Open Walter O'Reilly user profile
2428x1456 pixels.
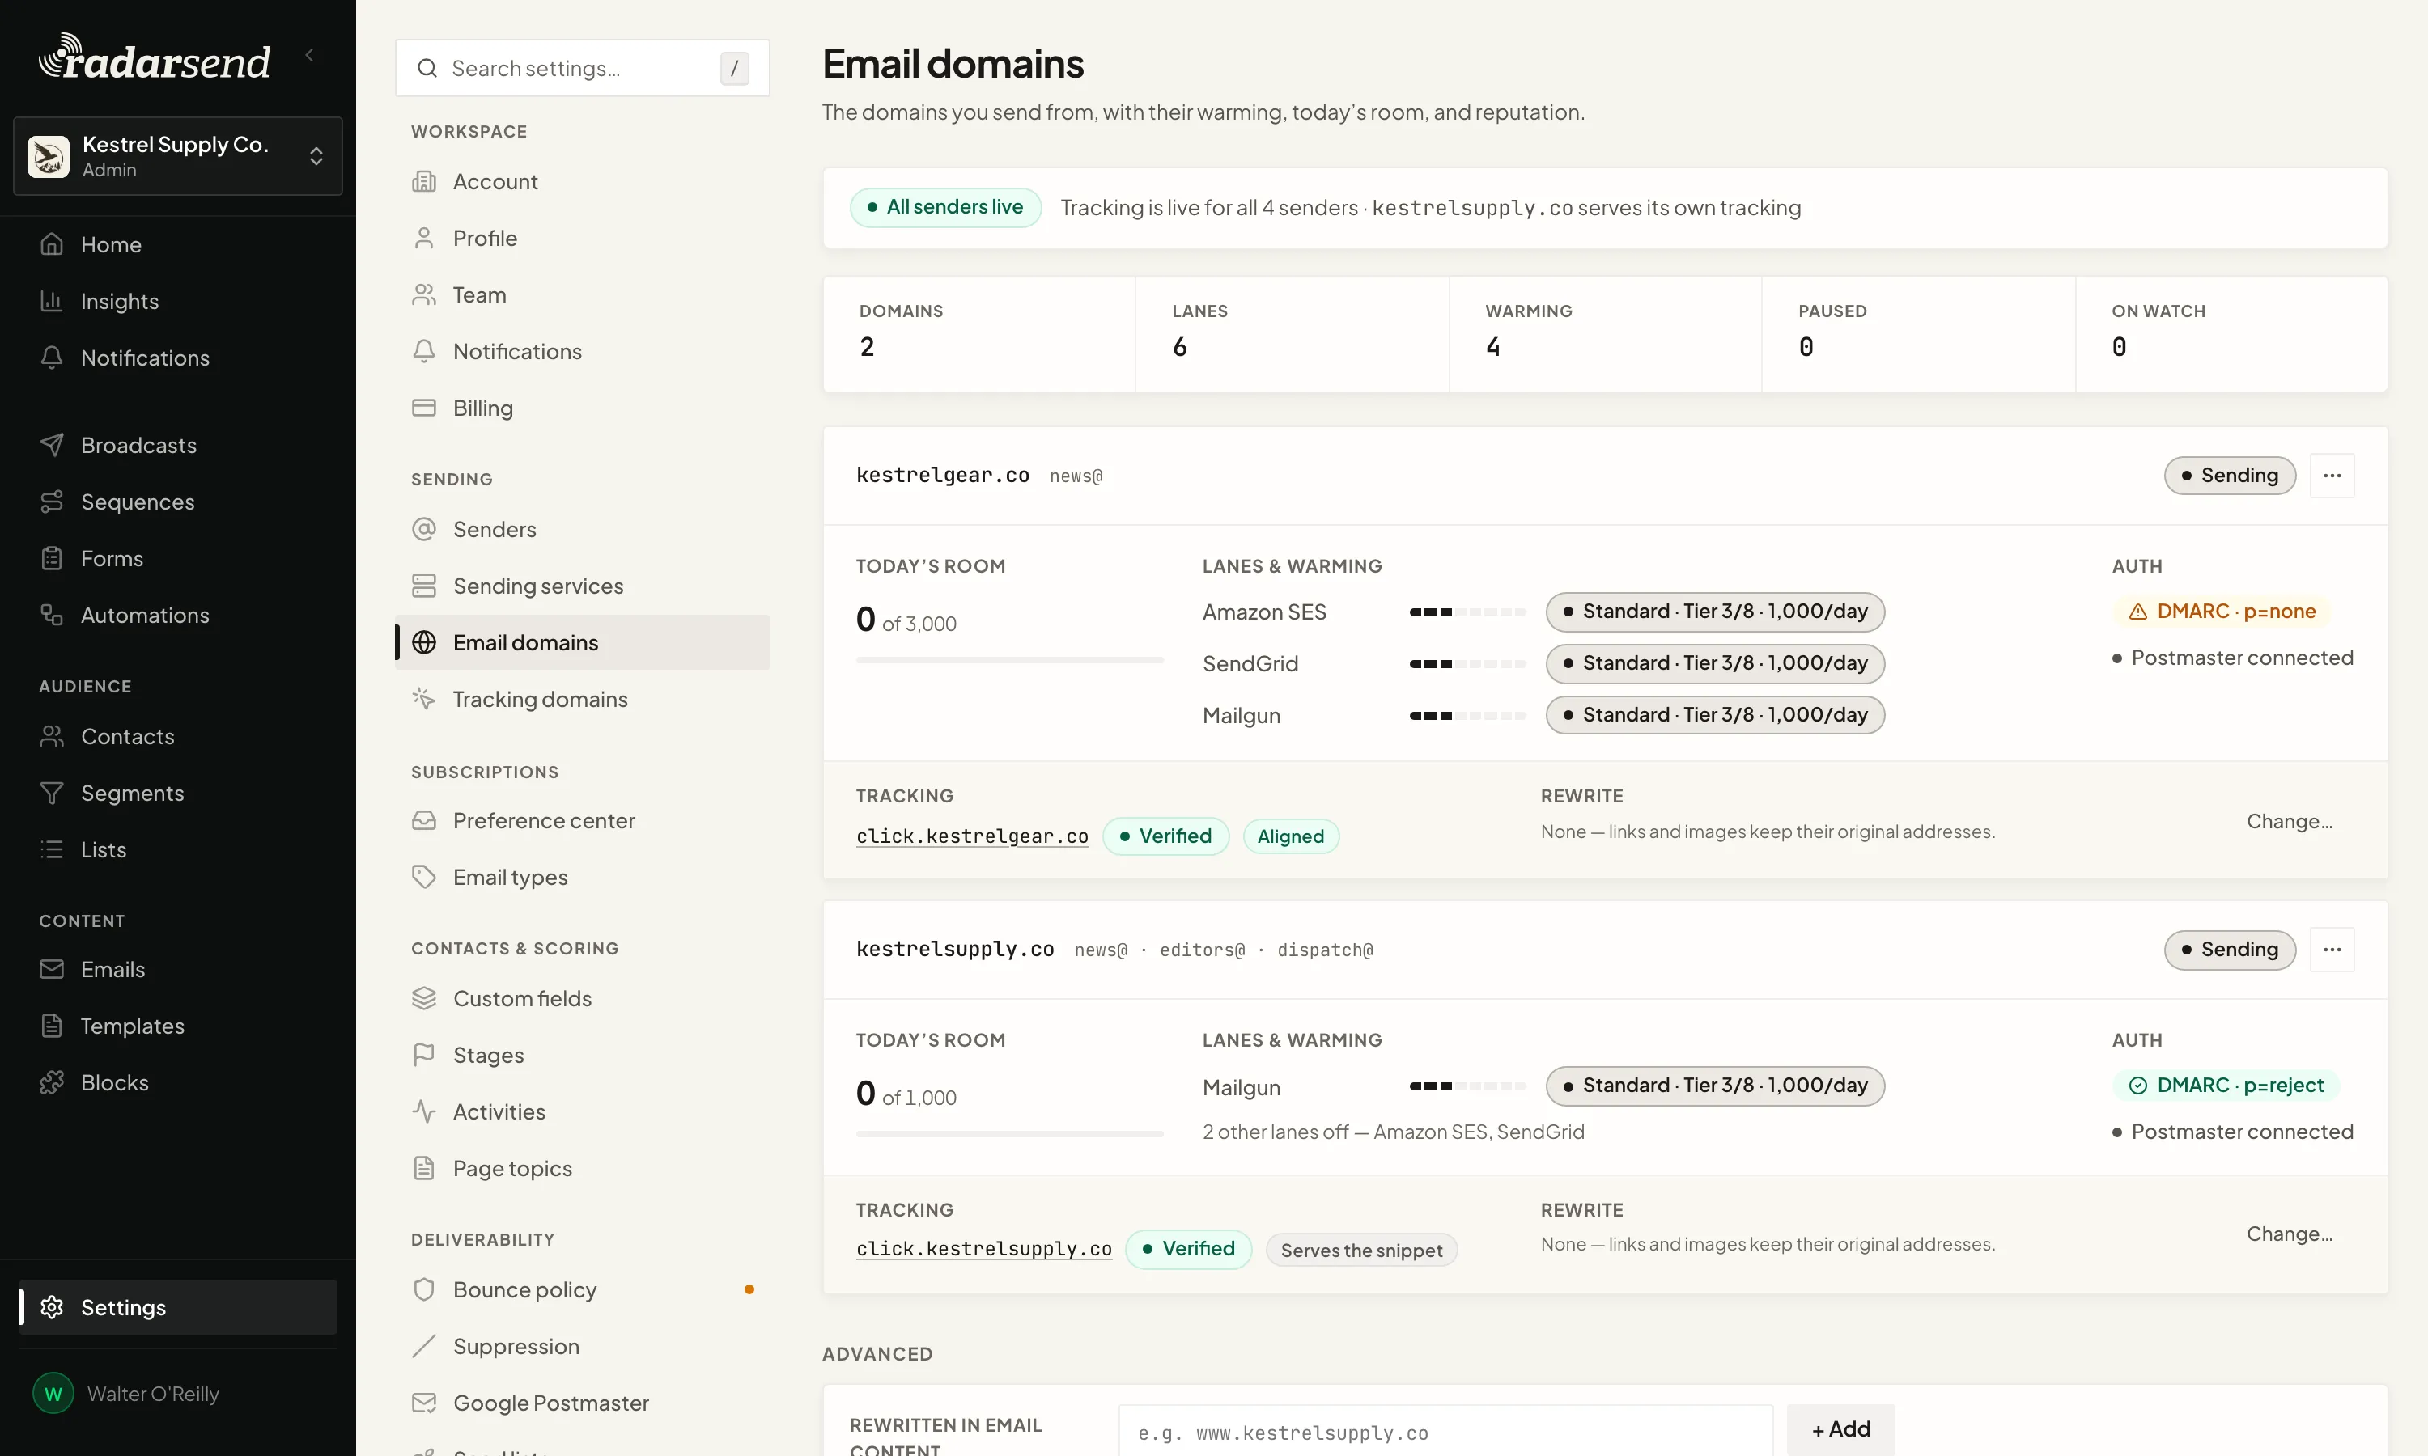point(177,1393)
